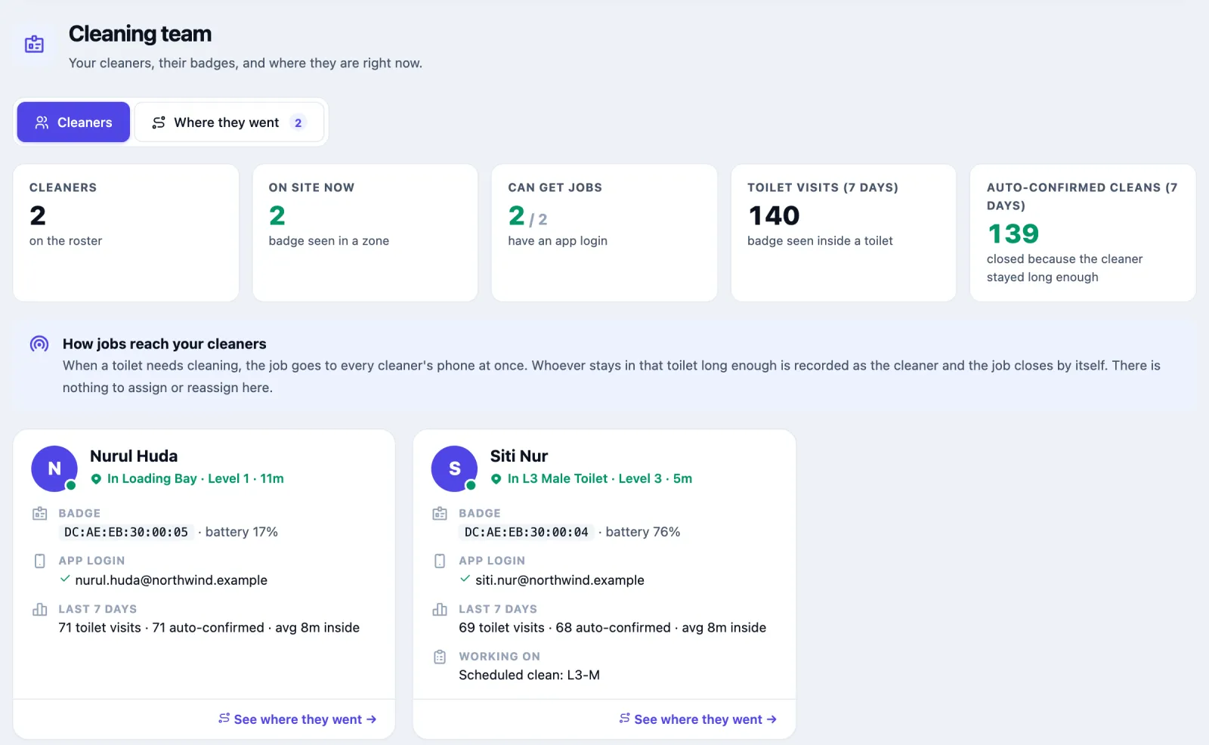Click 'battery 76%' text
Screen dimensions: 1209x745
pos(643,533)
